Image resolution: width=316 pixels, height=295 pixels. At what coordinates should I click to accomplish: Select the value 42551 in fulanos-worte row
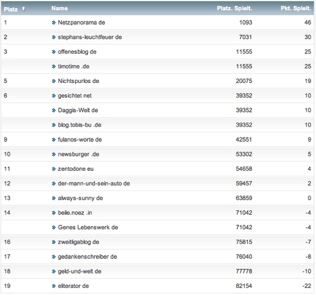click(x=244, y=139)
